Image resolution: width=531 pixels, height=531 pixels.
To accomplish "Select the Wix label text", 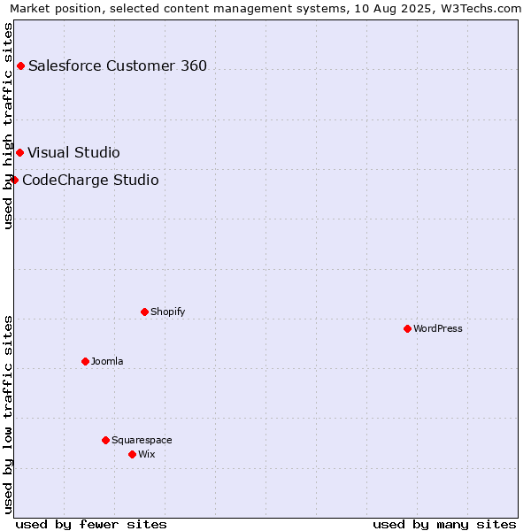I will click(x=147, y=454).
